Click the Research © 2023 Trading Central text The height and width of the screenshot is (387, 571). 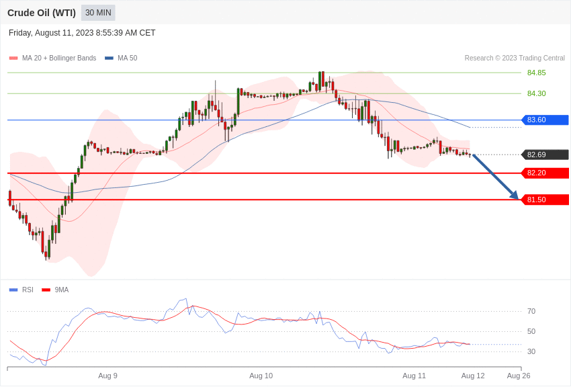(x=515, y=58)
